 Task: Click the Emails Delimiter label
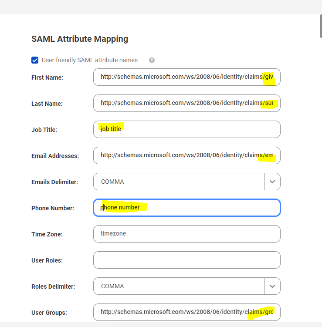[54, 182]
